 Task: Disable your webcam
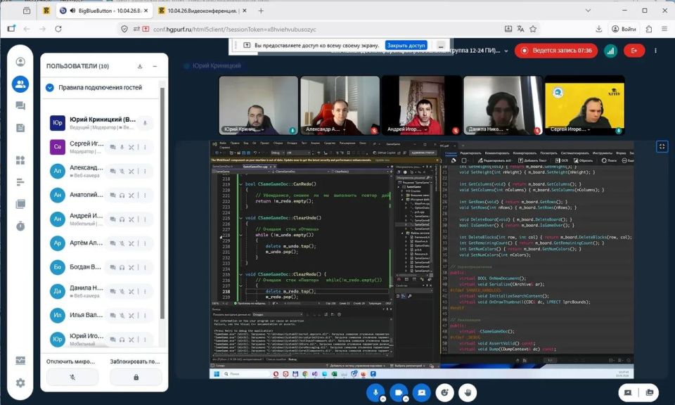(398, 392)
